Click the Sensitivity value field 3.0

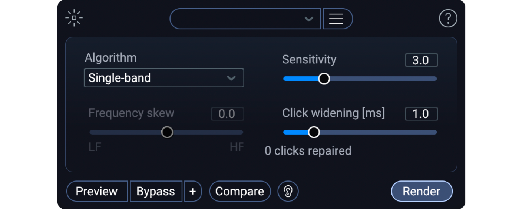[421, 60]
